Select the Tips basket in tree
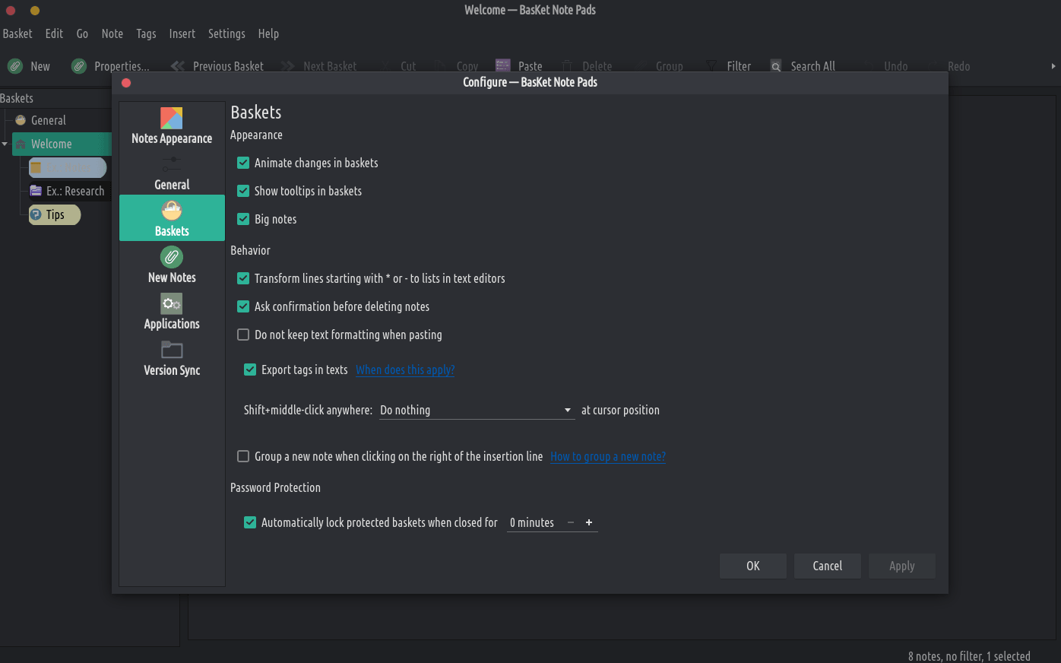The height and width of the screenshot is (663, 1061). (x=55, y=214)
